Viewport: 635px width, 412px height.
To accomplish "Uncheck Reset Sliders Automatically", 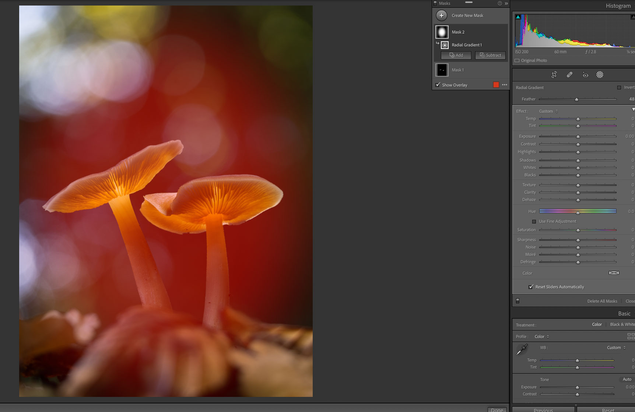I will 531,286.
